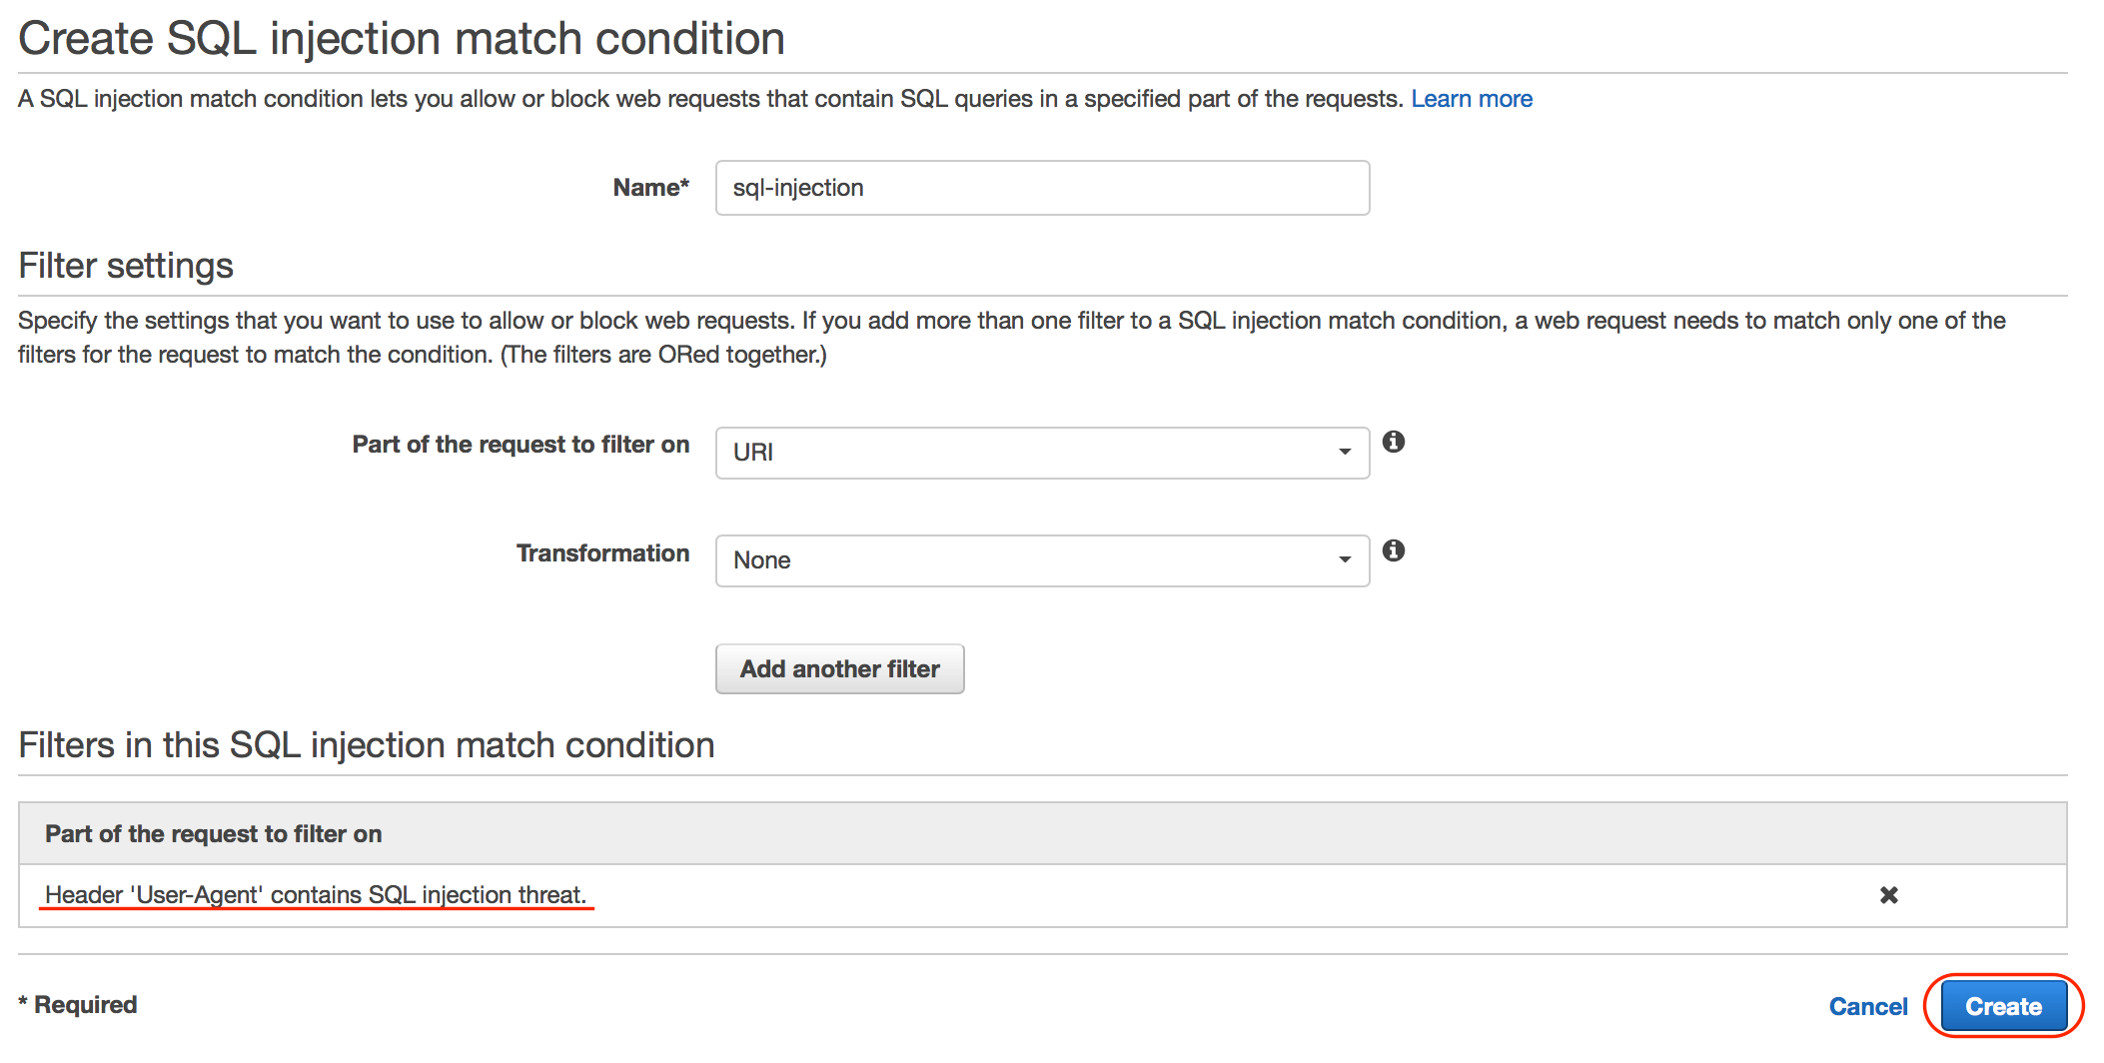Click the 'Part of the request to filter on' column header
The image size is (2104, 1063).
[212, 833]
